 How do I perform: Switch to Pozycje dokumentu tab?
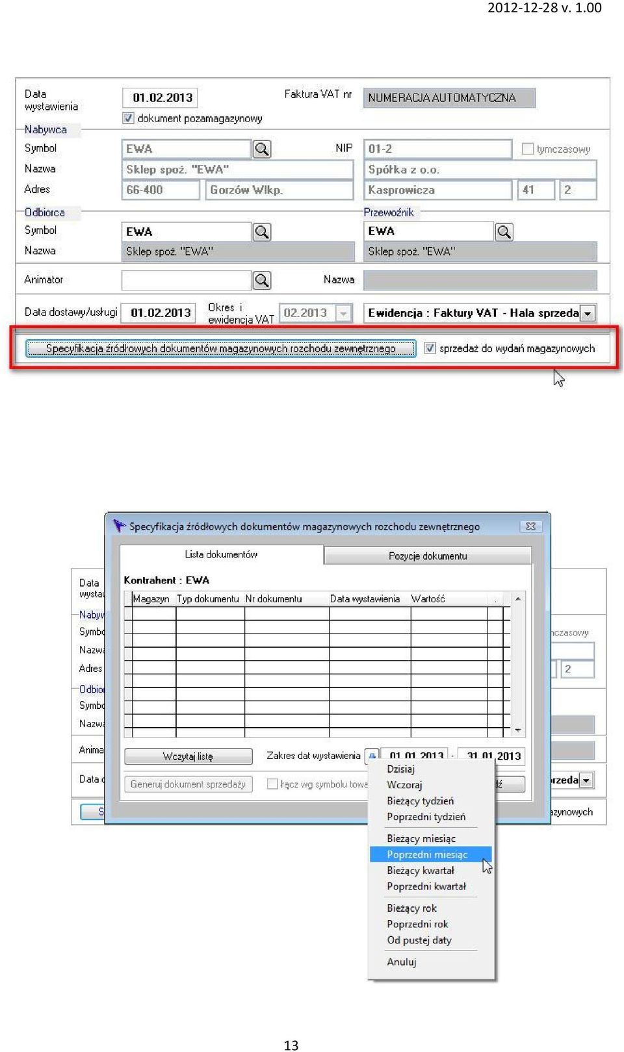[x=428, y=556]
